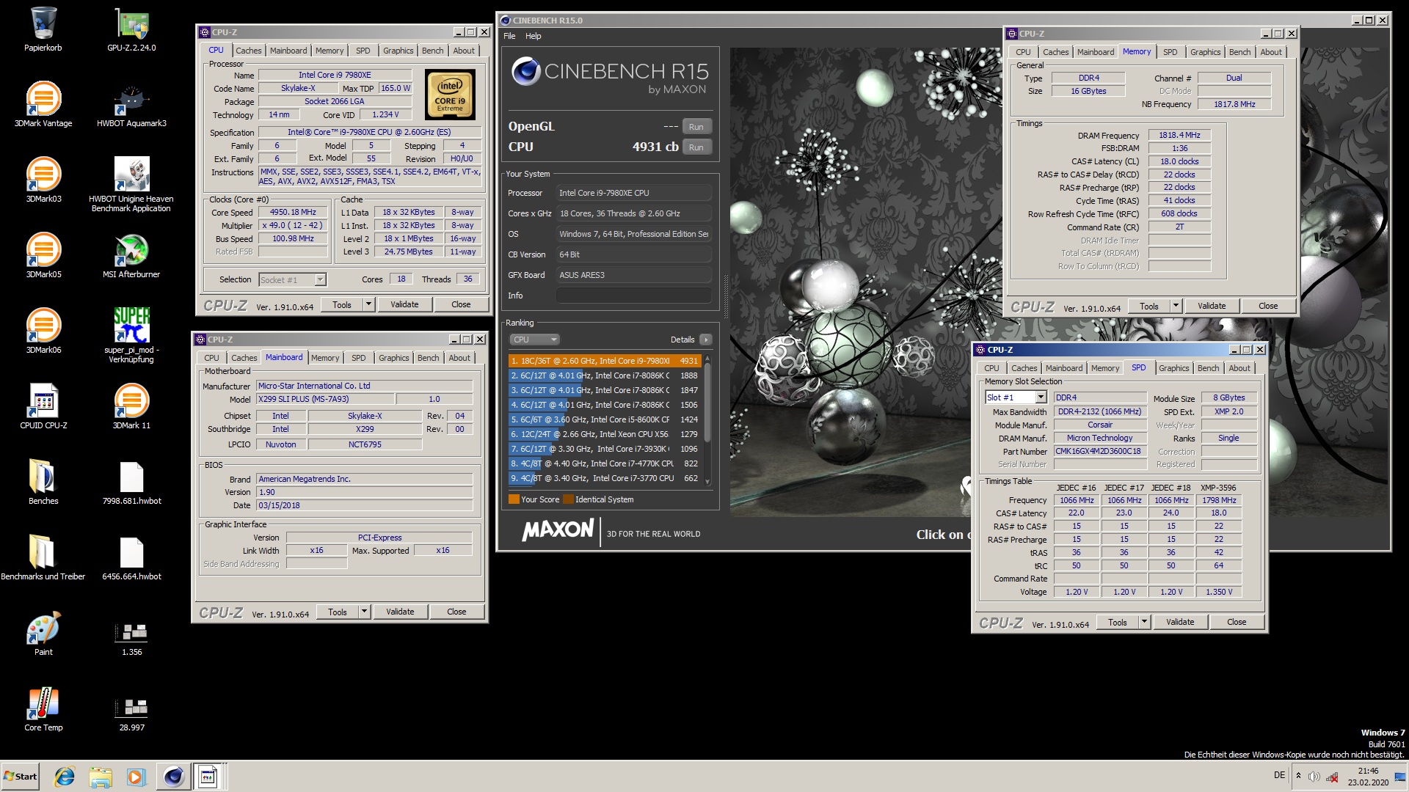Open file 7998.681.hwbot
The width and height of the screenshot is (1409, 792).
click(131, 483)
